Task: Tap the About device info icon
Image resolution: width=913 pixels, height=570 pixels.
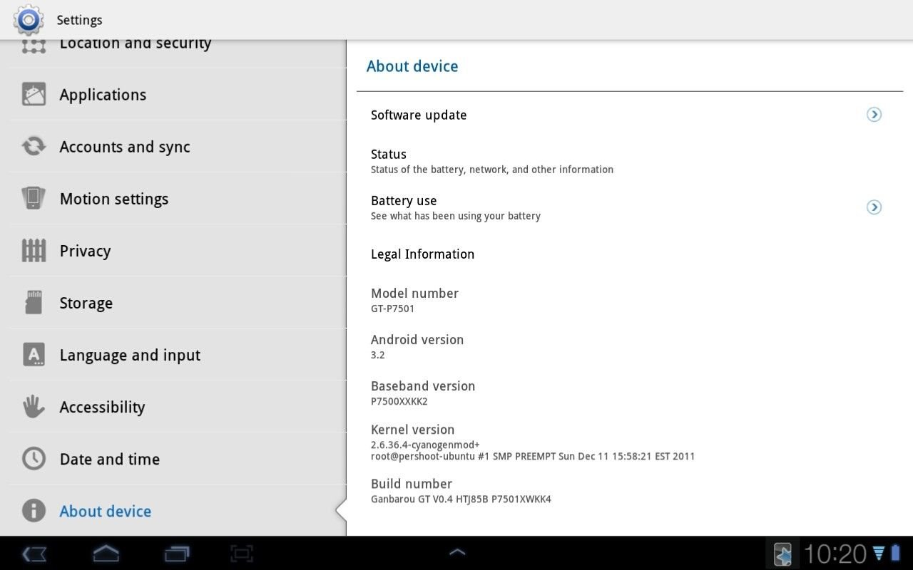Action: (x=34, y=511)
